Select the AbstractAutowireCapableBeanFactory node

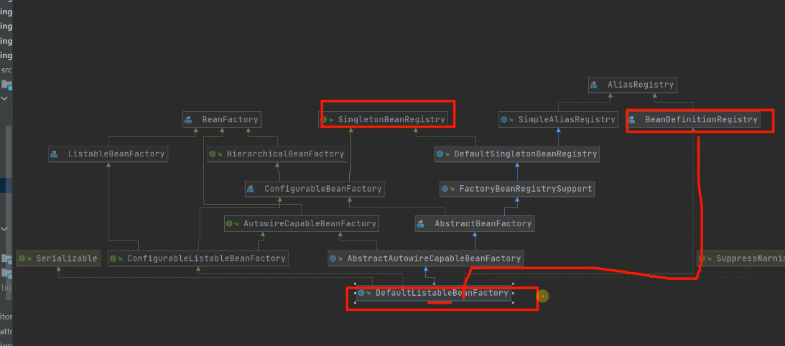click(426, 258)
